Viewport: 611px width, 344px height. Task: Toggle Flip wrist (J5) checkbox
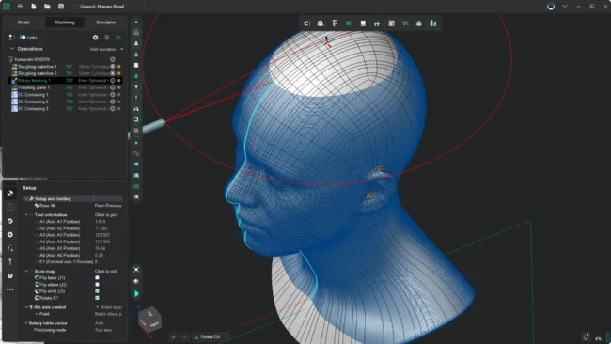pyautogui.click(x=97, y=291)
